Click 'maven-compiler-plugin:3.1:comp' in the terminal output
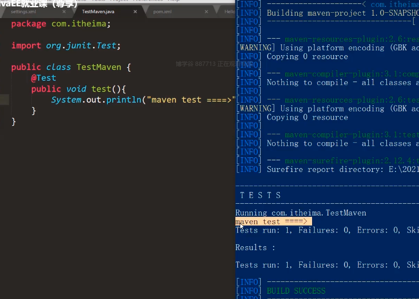This screenshot has width=419, height=299. pyautogui.click(x=352, y=74)
